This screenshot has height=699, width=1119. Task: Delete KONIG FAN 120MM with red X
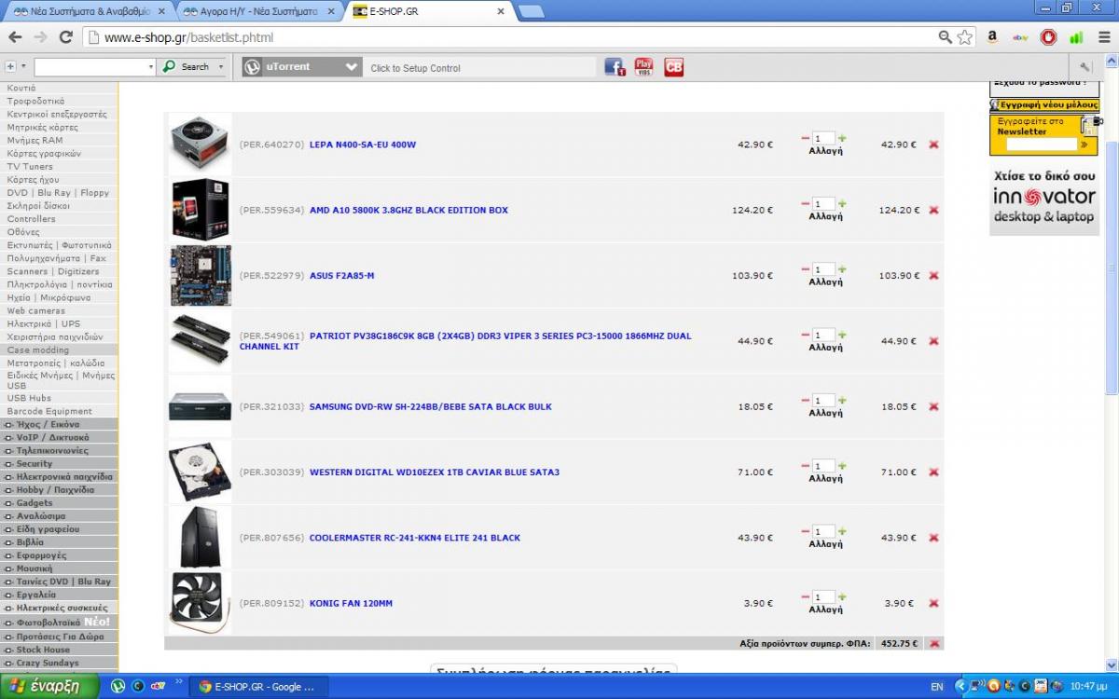point(933,603)
